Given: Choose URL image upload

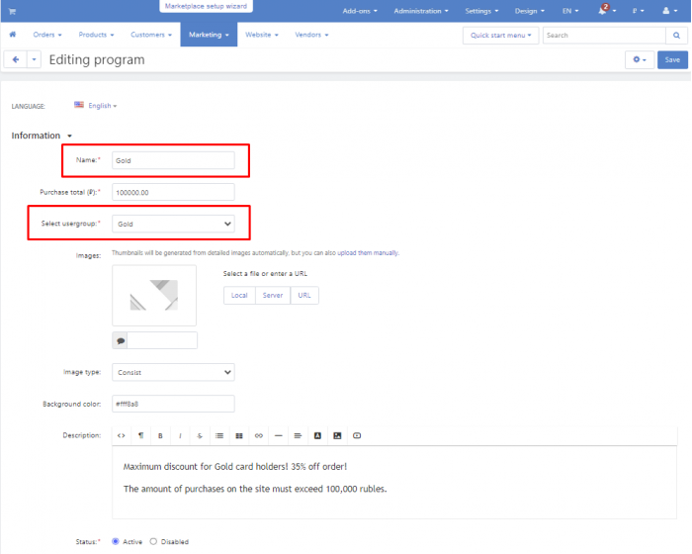Looking at the screenshot, I should pyautogui.click(x=304, y=295).
